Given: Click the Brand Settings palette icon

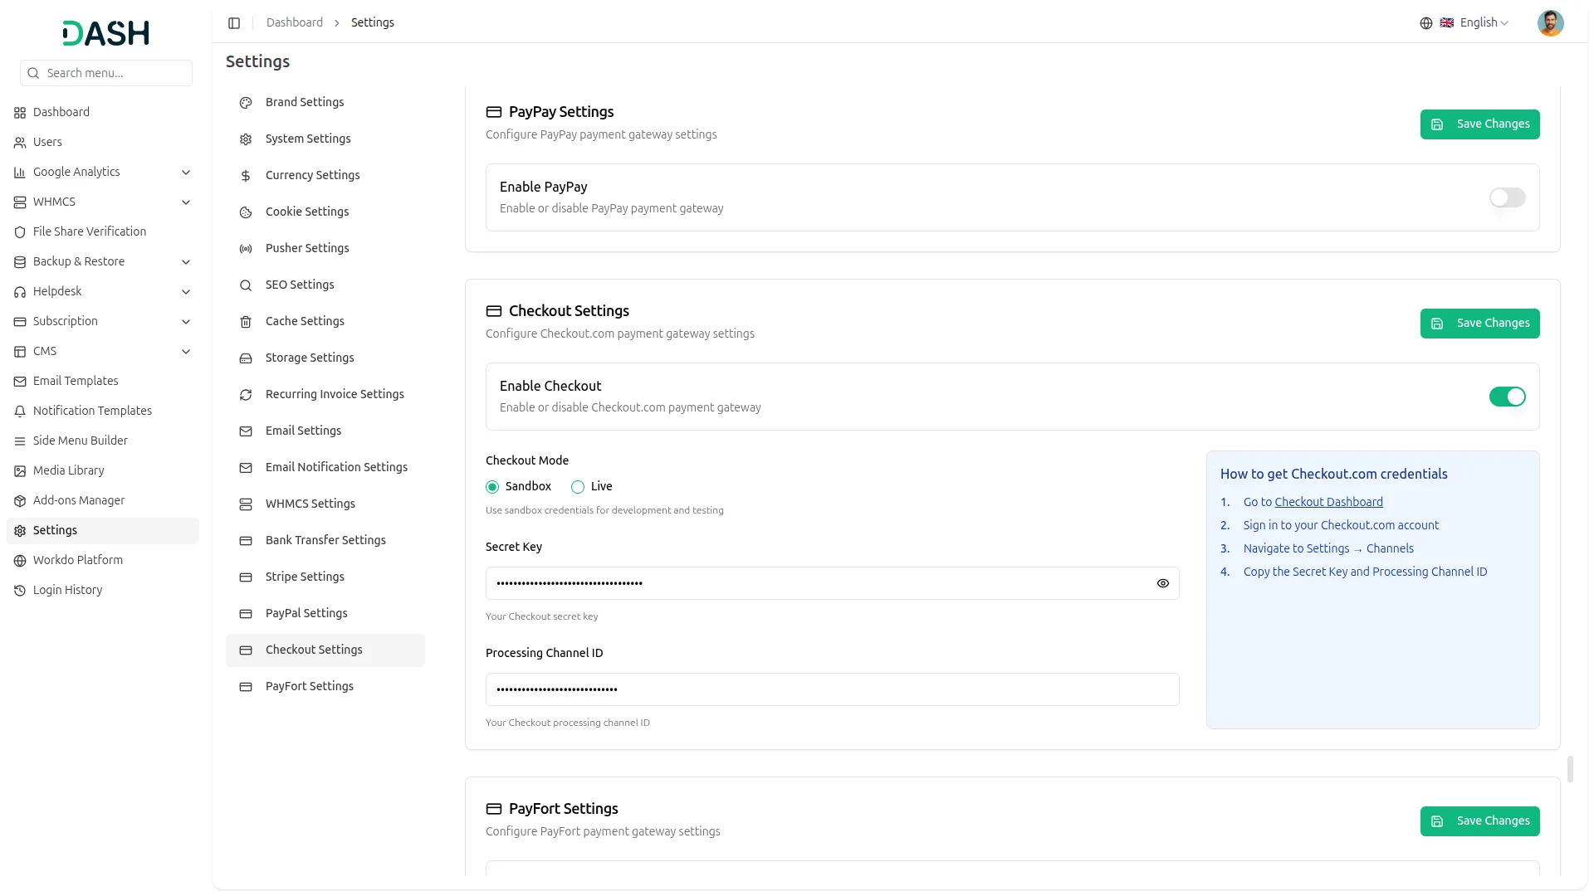Looking at the screenshot, I should (x=246, y=103).
